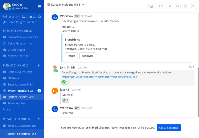Toggle the party popper reaction on Merged
The image size is (199, 138).
coord(65,100)
